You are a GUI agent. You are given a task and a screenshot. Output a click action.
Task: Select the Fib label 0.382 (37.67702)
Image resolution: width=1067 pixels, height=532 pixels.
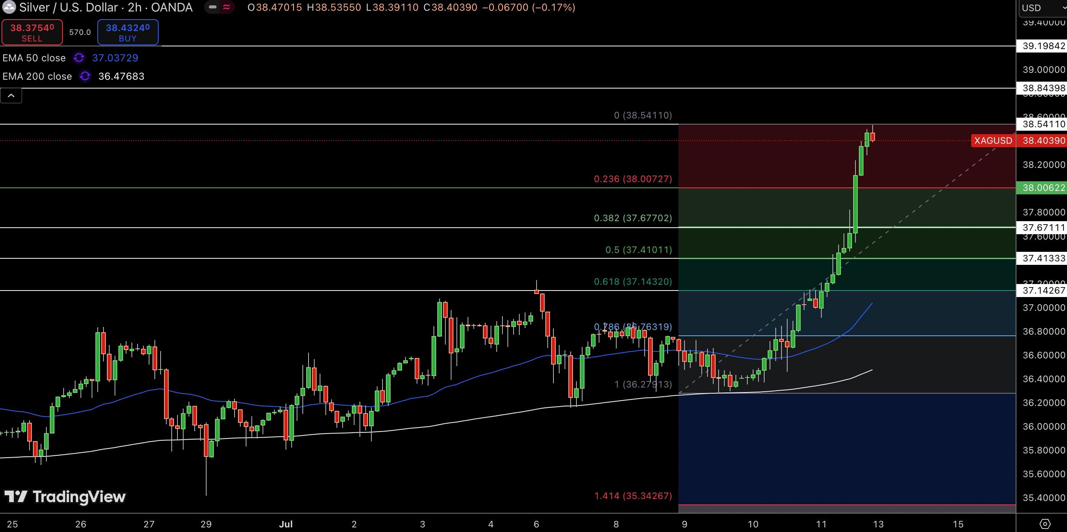(x=633, y=218)
